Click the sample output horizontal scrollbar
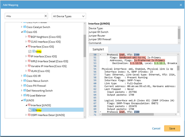 tap(128, 114)
